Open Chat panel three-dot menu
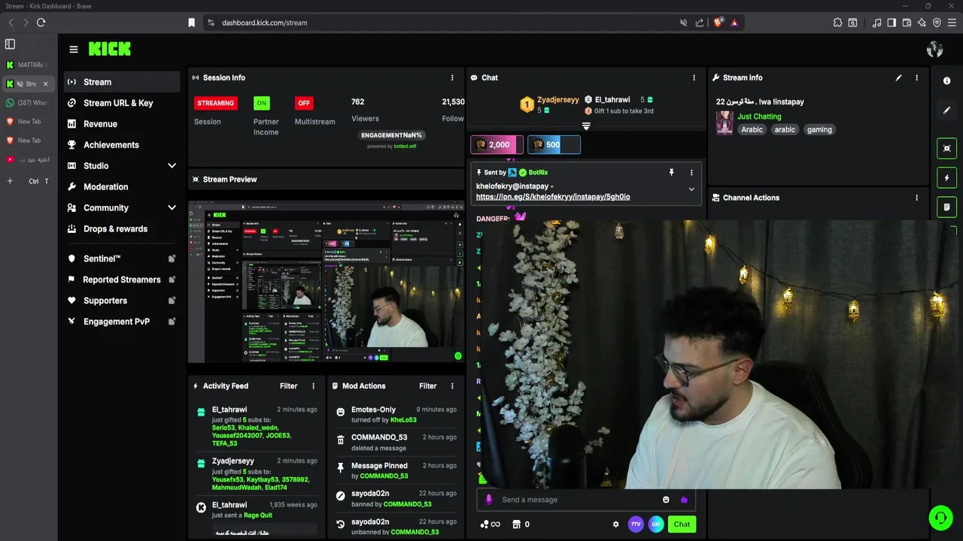The image size is (963, 541). pos(694,77)
